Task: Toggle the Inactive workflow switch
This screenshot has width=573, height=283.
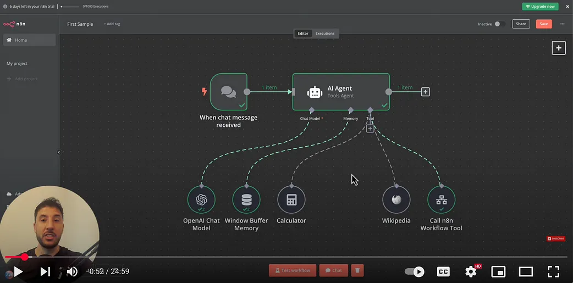Action: click(499, 24)
